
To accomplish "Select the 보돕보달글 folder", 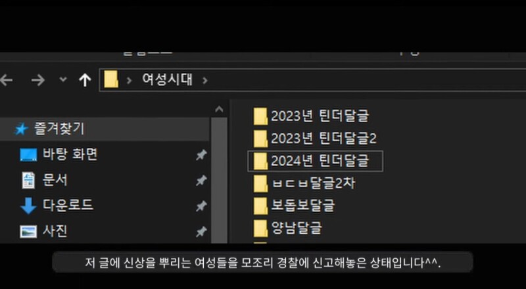I will point(303,206).
